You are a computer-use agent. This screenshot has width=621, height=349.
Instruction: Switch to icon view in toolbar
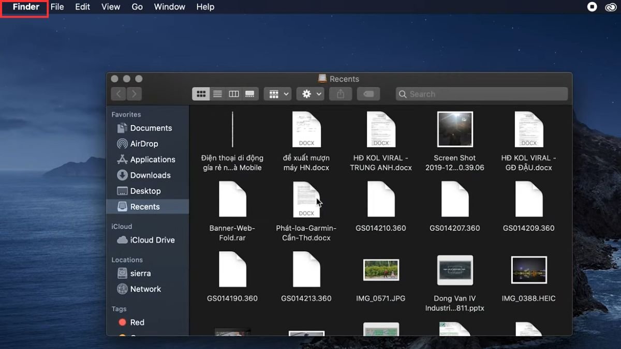(201, 94)
